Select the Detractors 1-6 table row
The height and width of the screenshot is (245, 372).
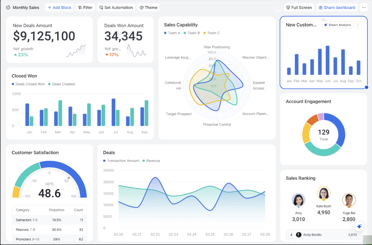pyautogui.click(x=49, y=220)
